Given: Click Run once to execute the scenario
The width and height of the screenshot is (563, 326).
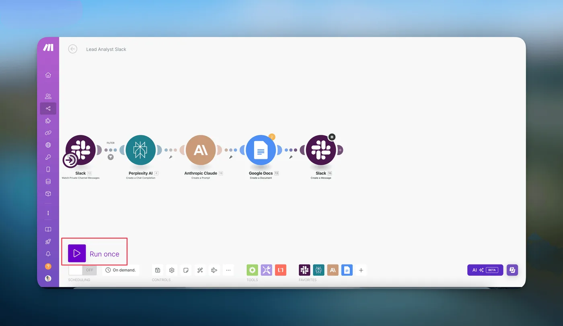Looking at the screenshot, I should [94, 254].
